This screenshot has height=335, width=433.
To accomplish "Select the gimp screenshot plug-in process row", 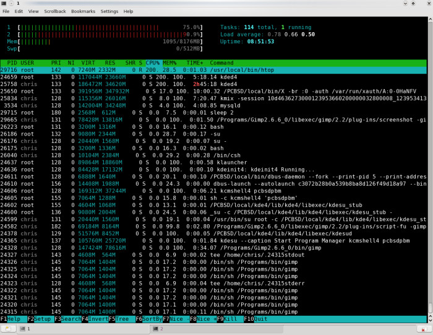I will [x=213, y=120].
